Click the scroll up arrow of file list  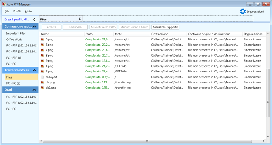(x=268, y=33)
